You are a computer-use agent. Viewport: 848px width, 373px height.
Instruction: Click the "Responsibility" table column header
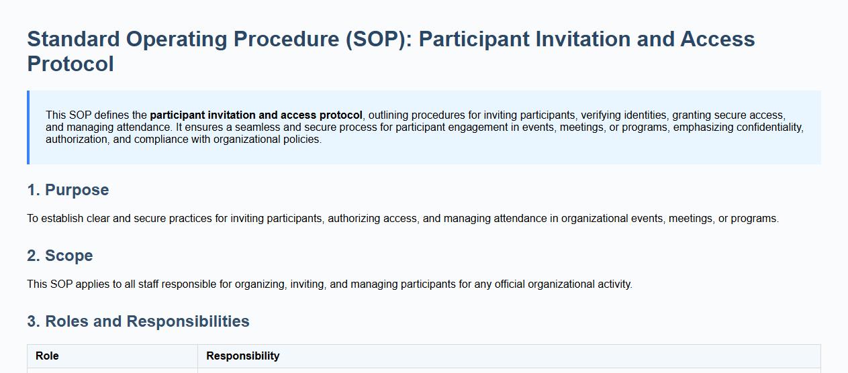pyautogui.click(x=242, y=356)
